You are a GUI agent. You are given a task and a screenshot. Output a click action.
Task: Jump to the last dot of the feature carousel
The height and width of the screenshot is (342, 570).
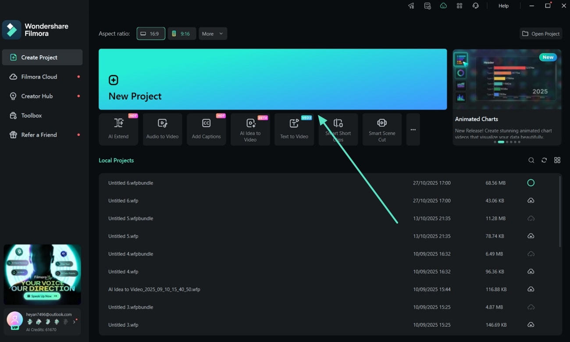519,142
